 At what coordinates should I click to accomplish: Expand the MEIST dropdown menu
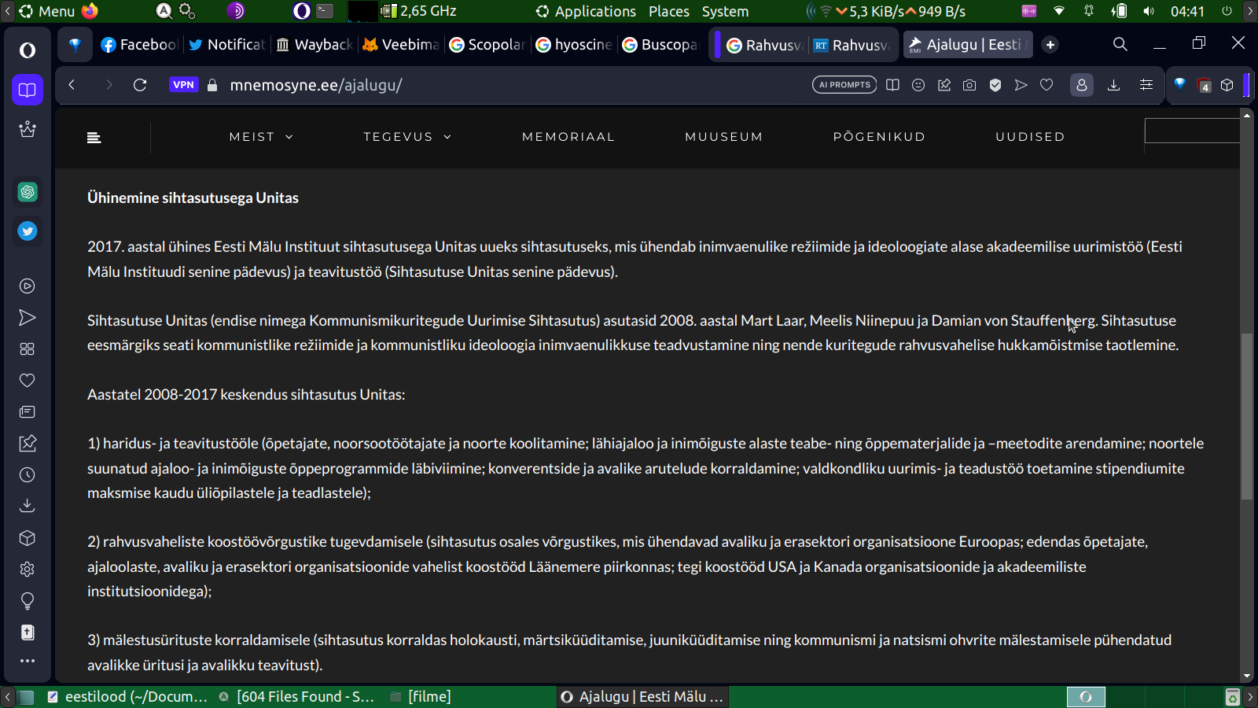[261, 137]
